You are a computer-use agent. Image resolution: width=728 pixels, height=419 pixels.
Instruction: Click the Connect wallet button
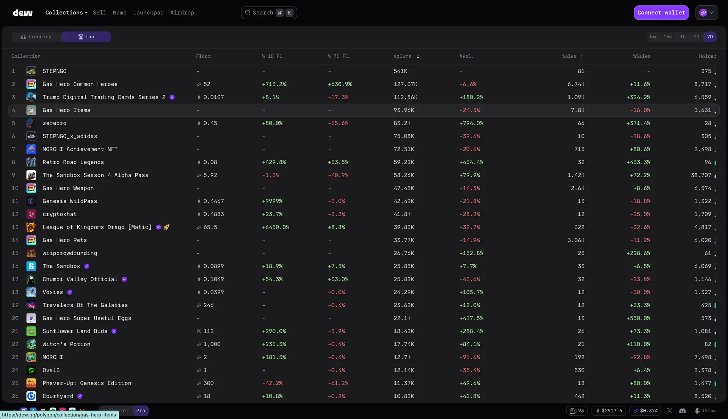point(661,13)
